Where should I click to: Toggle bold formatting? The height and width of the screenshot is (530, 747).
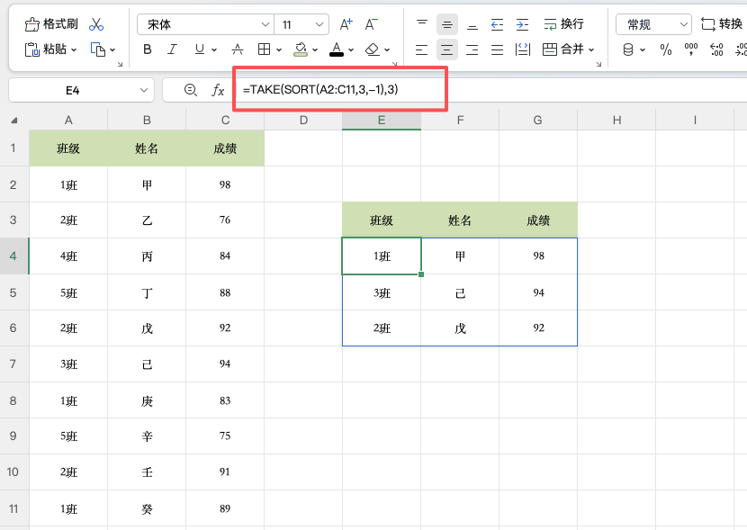147,49
